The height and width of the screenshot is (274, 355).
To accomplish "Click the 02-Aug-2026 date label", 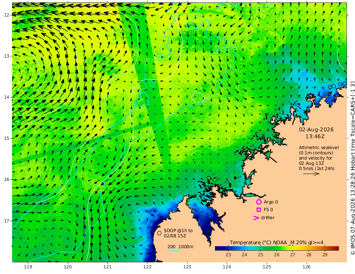I will [x=316, y=129].
